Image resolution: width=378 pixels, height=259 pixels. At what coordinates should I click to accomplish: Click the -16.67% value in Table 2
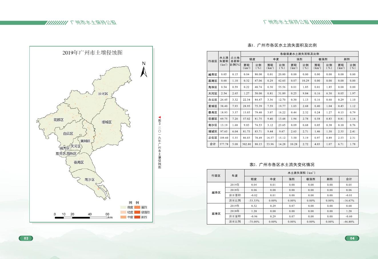(x=349, y=201)
